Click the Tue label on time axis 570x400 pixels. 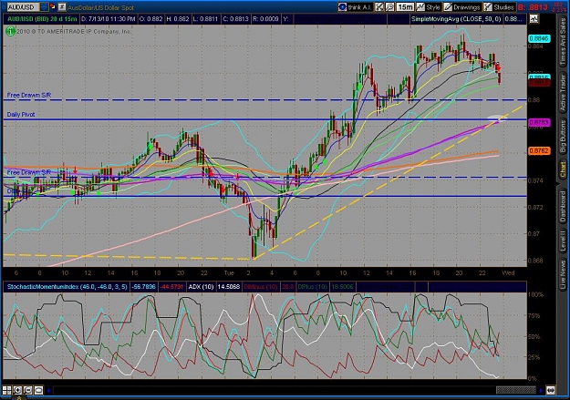pos(229,273)
